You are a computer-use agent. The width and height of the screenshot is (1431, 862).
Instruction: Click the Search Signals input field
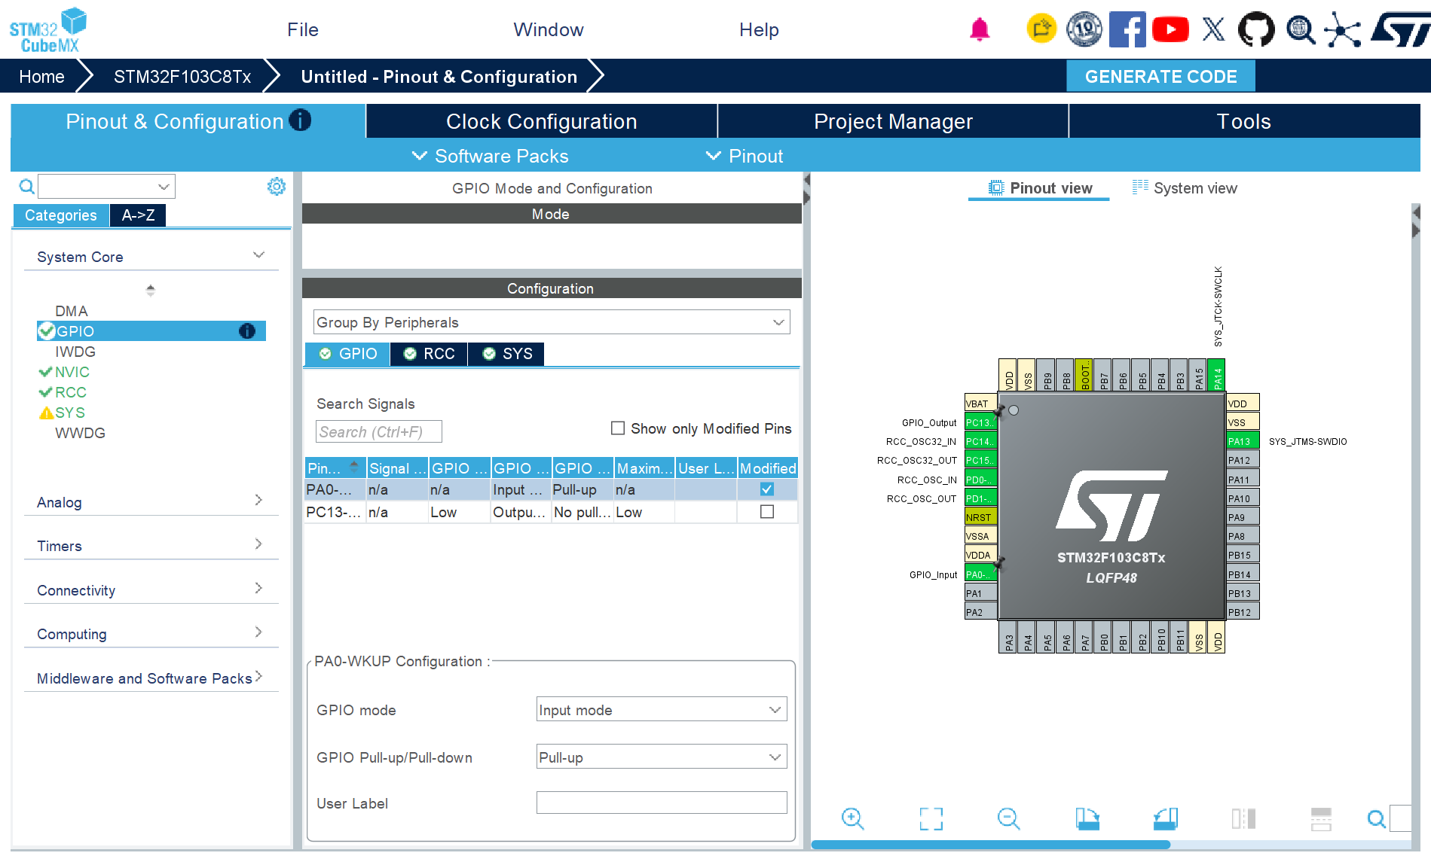tap(378, 431)
